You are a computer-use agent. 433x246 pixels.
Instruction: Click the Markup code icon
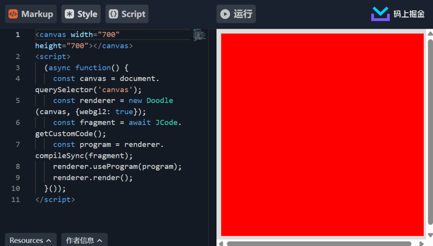(13, 14)
